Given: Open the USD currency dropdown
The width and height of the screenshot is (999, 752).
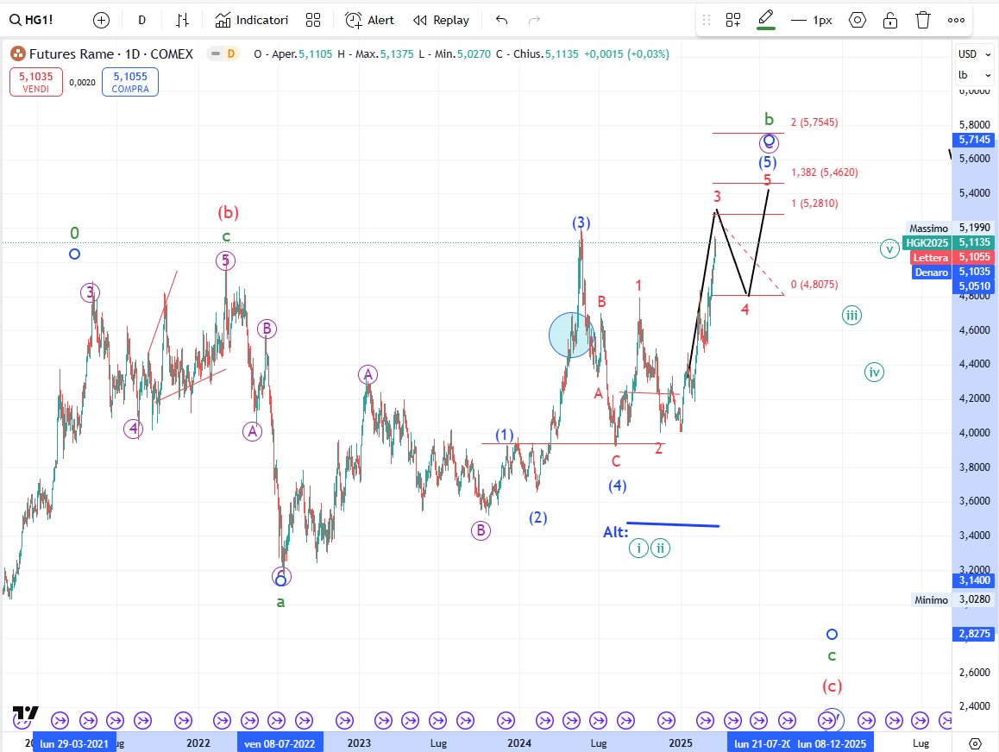Looking at the screenshot, I should point(974,54).
